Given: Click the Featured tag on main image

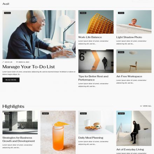Looking at the screenshot, I should [7, 13].
